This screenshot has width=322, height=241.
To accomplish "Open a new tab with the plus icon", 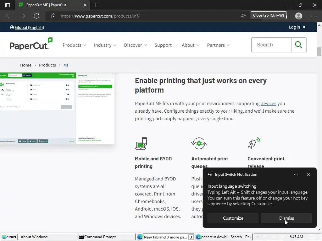I will pos(96,5).
